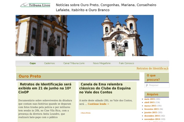This screenshot has width=184, height=122.
Task: Click the Pesquisar search field
Action: [157, 85]
